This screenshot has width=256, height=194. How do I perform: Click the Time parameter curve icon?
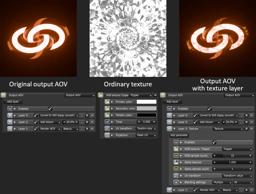coord(107,122)
